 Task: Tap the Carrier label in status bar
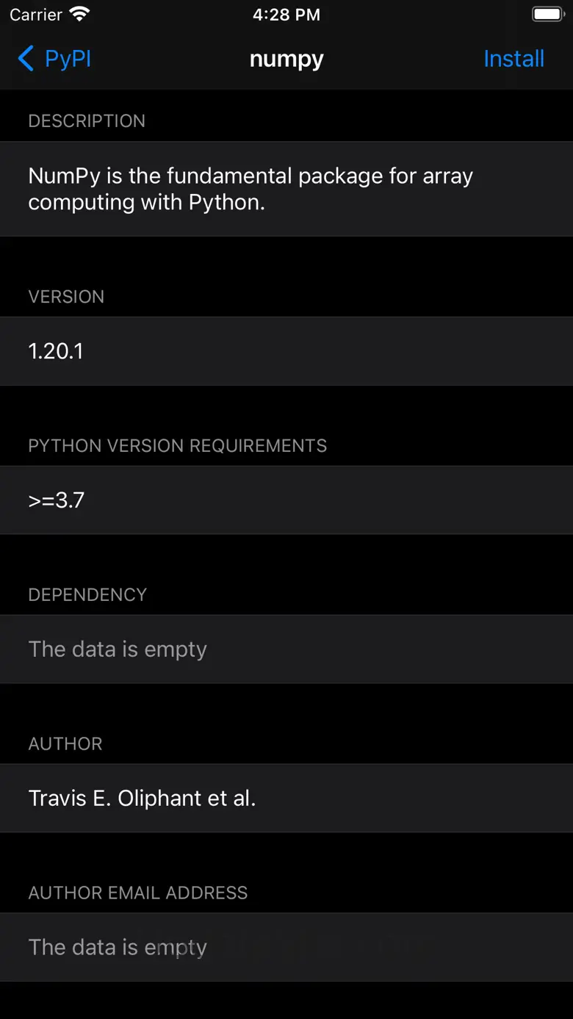(x=36, y=15)
